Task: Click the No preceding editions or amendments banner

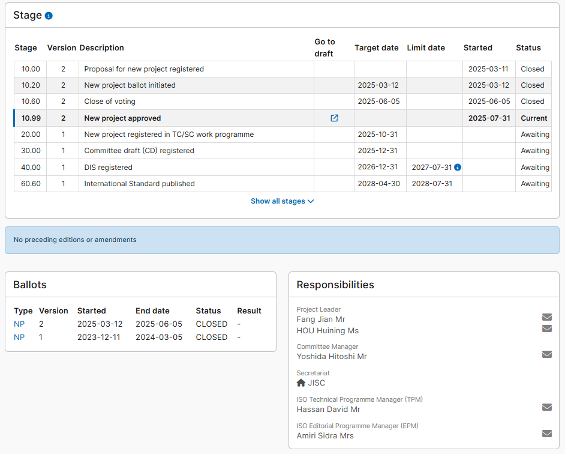Action: tap(282, 240)
